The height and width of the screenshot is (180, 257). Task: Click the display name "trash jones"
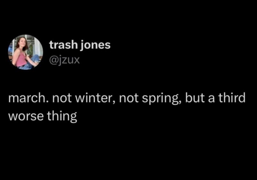tap(80, 45)
